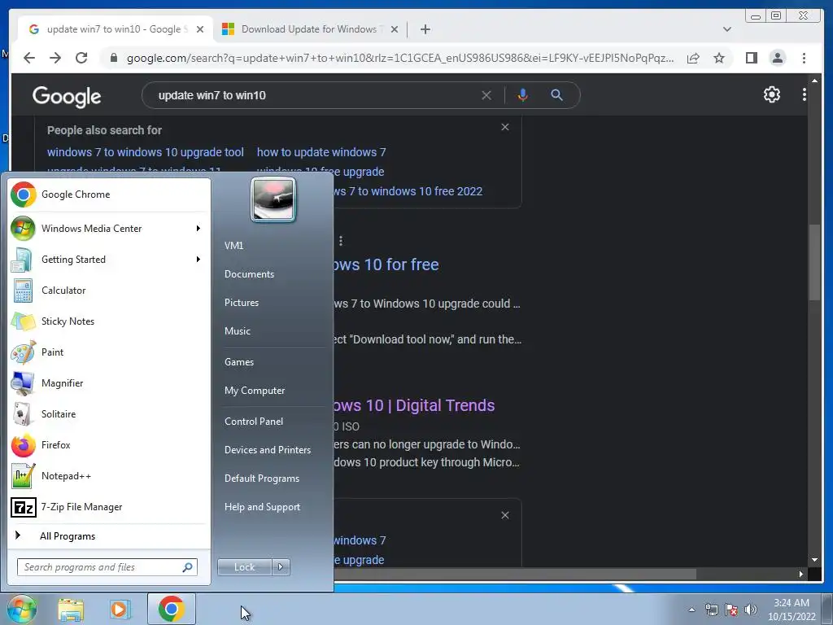833x625 pixels.
Task: Clear the Google search box text
Action: point(486,95)
